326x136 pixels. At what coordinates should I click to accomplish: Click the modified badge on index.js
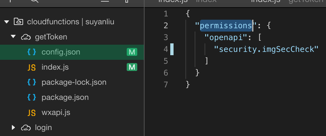132,67
